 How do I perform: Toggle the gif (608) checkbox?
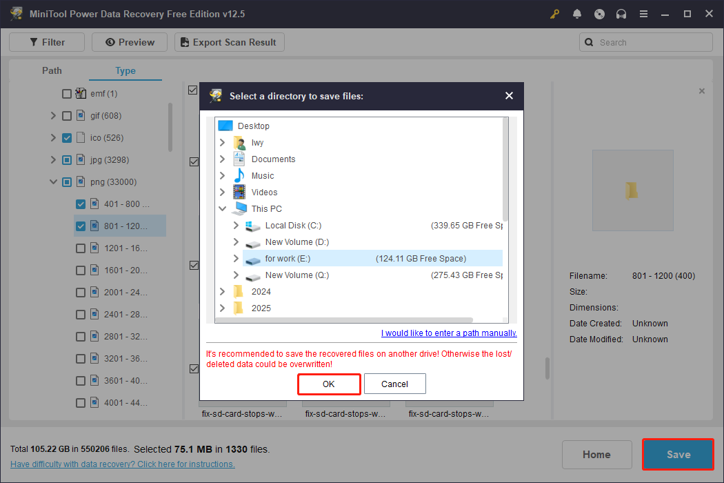[x=67, y=115]
